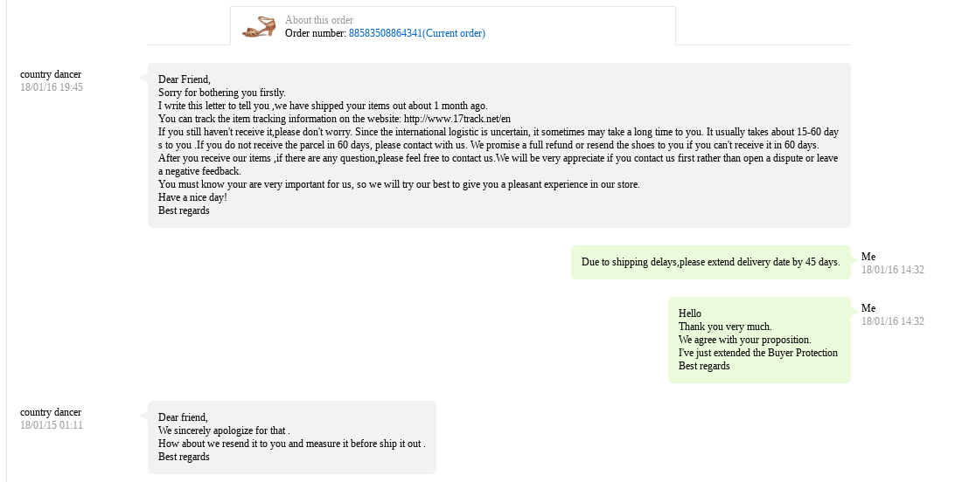Open order number 88583508864341 link
The width and height of the screenshot is (955, 482).
[416, 33]
